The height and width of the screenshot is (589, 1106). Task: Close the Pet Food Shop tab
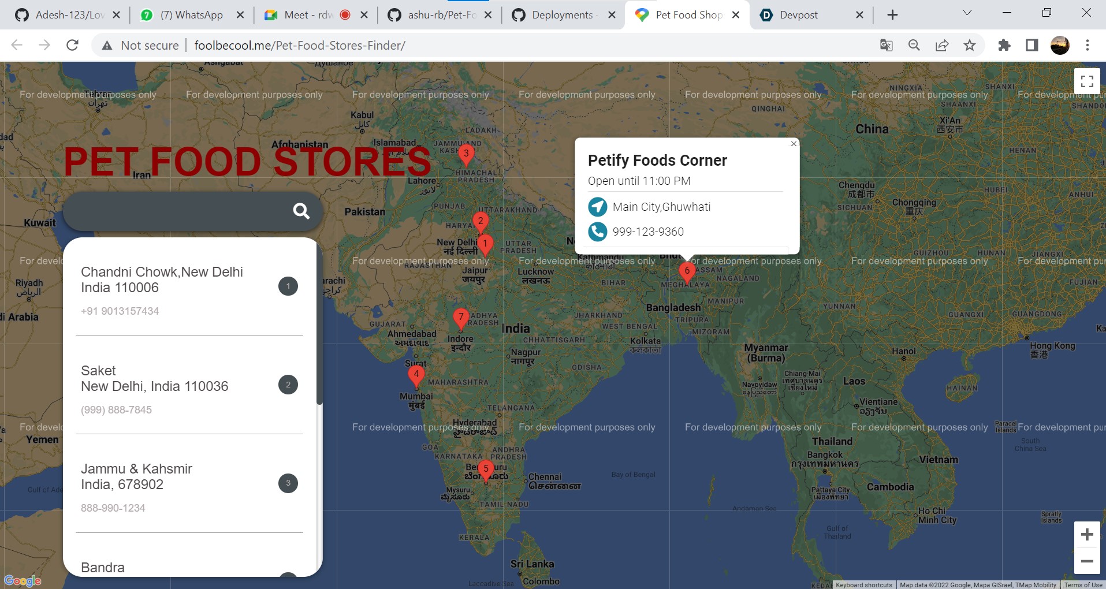[x=736, y=15]
